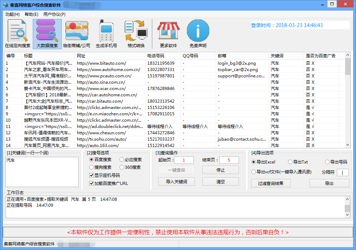Screen dimensions: 356x250
Task: Open the 帮助(E) menu
Action: tap(31, 14)
